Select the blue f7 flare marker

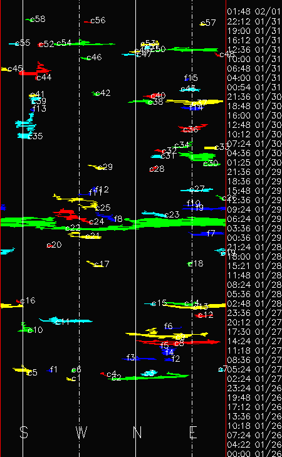coord(207,233)
